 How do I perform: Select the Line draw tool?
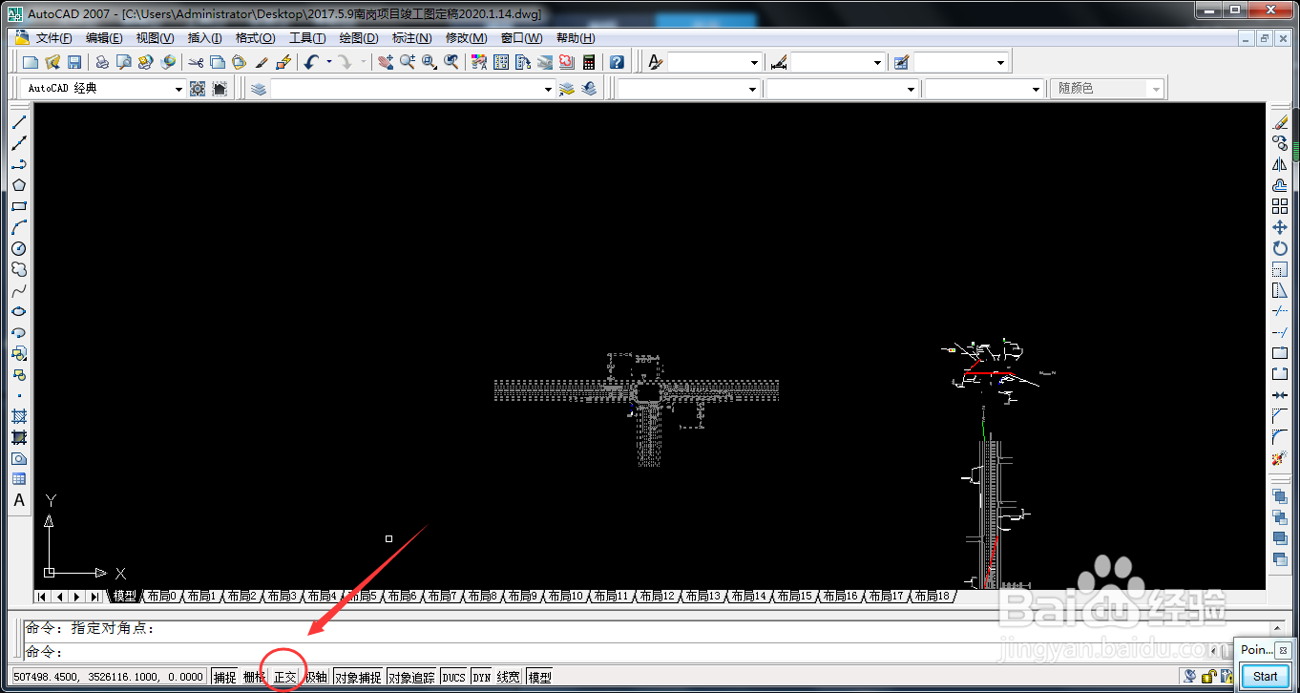pyautogui.click(x=19, y=122)
